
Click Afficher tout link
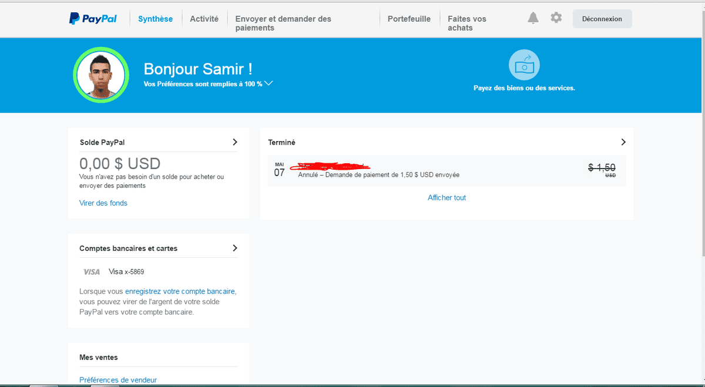447,198
